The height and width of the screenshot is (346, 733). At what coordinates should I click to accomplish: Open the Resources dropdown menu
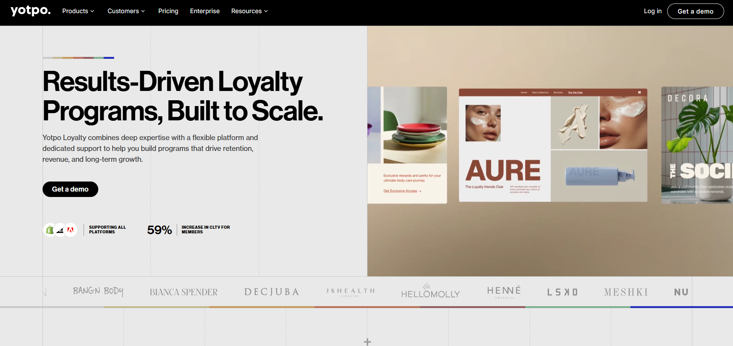pos(249,11)
